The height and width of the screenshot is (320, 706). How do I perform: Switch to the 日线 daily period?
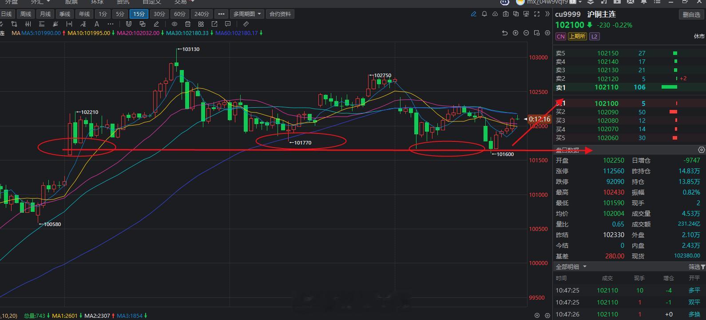[7, 14]
